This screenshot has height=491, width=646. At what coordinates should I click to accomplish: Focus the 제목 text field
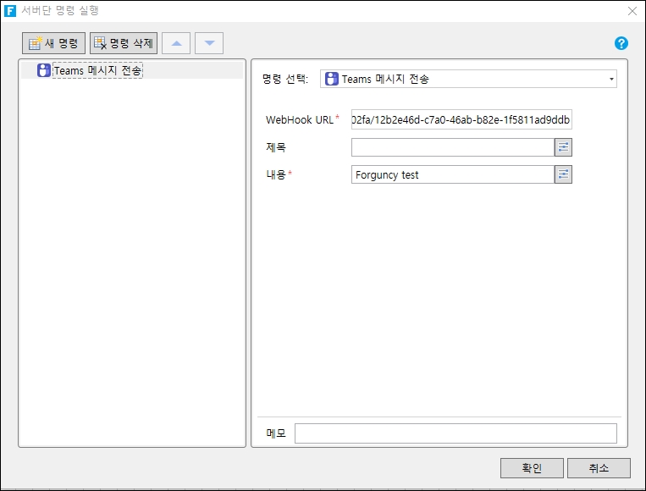pos(452,147)
